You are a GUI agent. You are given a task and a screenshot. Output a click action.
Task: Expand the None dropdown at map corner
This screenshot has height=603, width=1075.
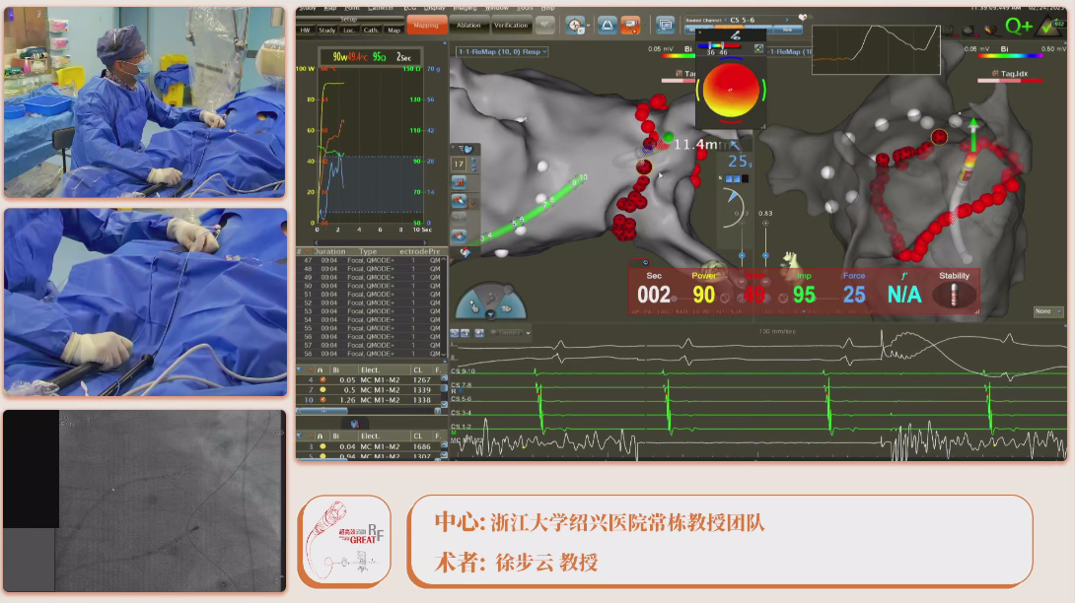[x=1047, y=311]
